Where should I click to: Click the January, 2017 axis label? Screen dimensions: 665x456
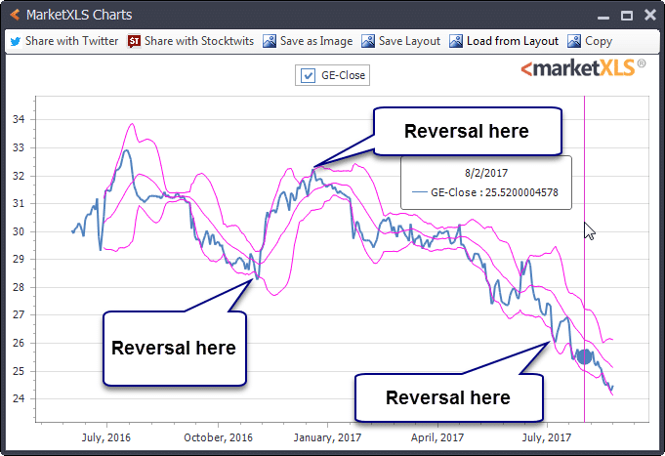[327, 437]
